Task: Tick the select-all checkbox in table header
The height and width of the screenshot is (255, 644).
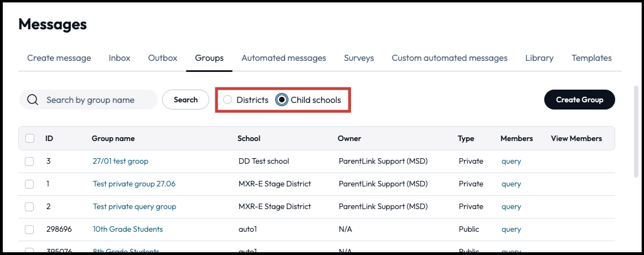Action: click(29, 138)
